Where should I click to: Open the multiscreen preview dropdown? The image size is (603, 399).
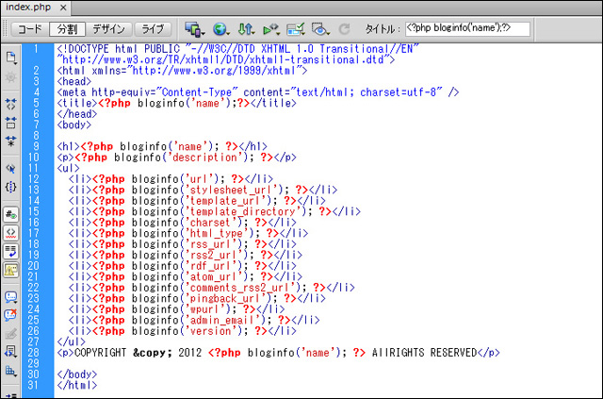click(196, 29)
